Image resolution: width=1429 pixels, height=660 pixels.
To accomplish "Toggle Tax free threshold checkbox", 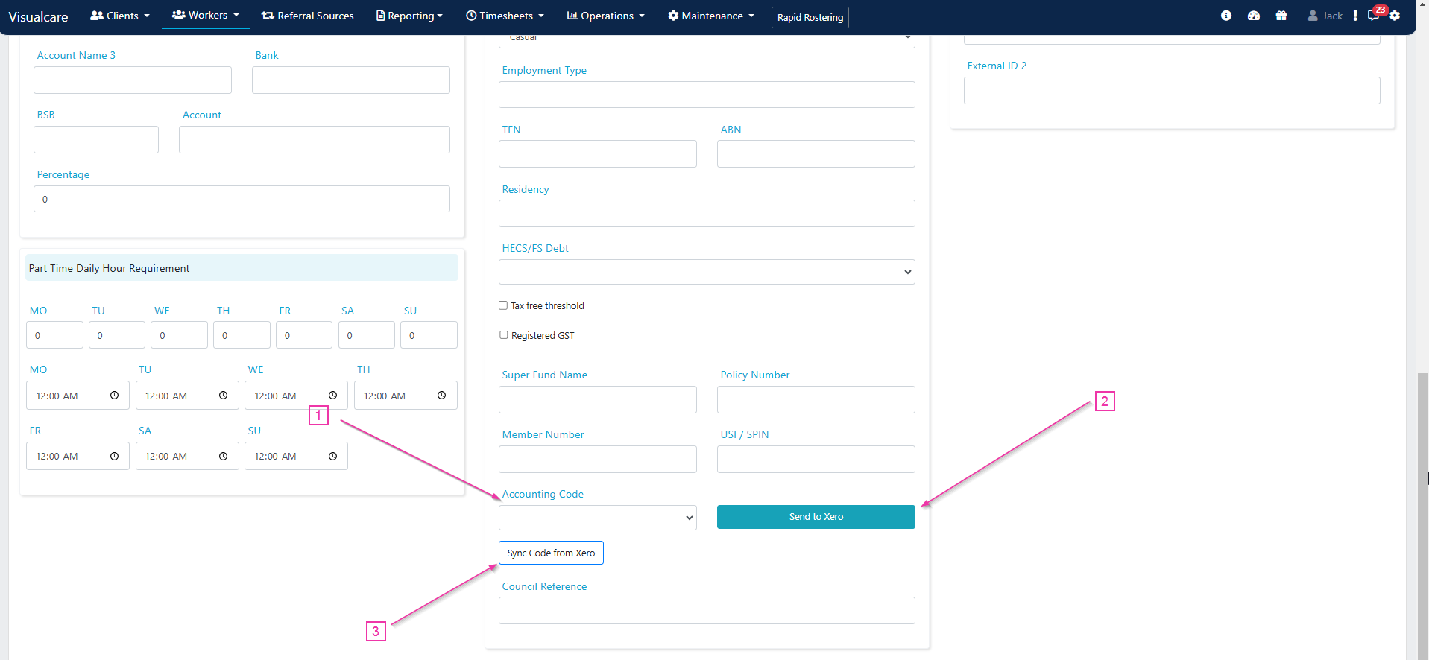I will [503, 305].
